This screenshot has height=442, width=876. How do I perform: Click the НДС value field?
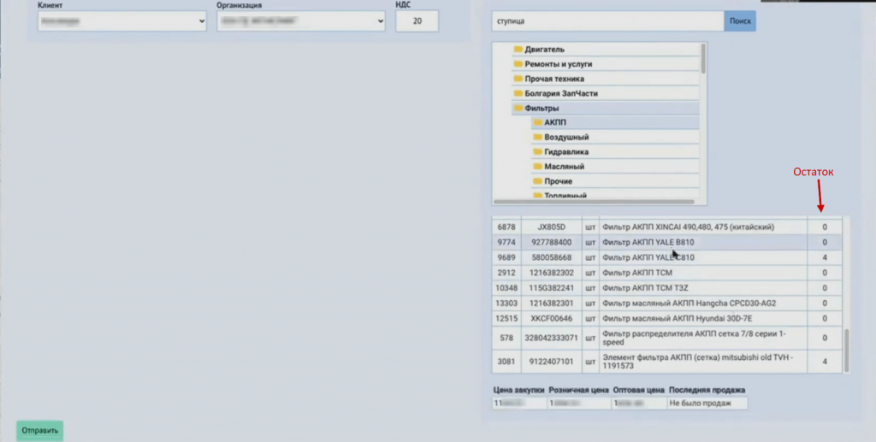pyautogui.click(x=417, y=21)
